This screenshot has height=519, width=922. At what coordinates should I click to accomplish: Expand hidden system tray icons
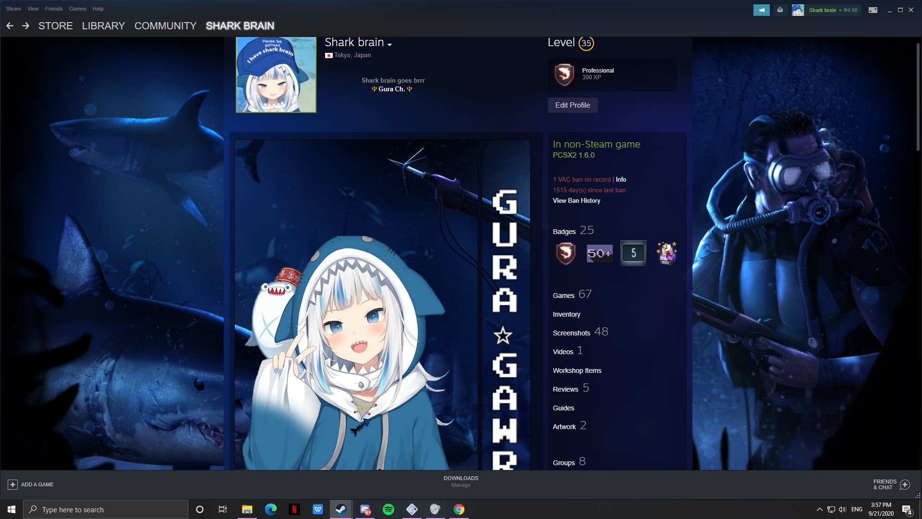tap(819, 509)
